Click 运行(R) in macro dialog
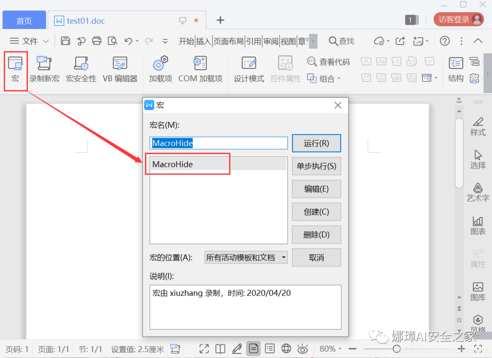The height and width of the screenshot is (358, 492). pyautogui.click(x=316, y=143)
